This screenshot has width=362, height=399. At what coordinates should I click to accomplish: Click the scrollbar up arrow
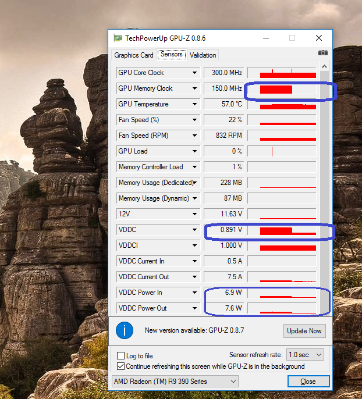coord(324,66)
